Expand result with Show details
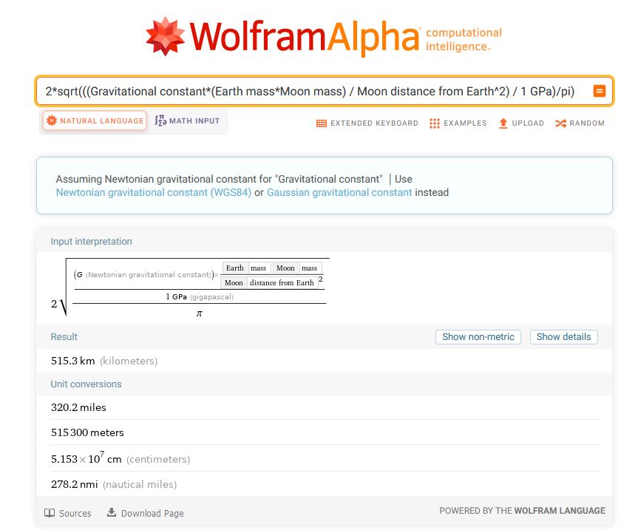Screen dimensions: 621x530 563,337
